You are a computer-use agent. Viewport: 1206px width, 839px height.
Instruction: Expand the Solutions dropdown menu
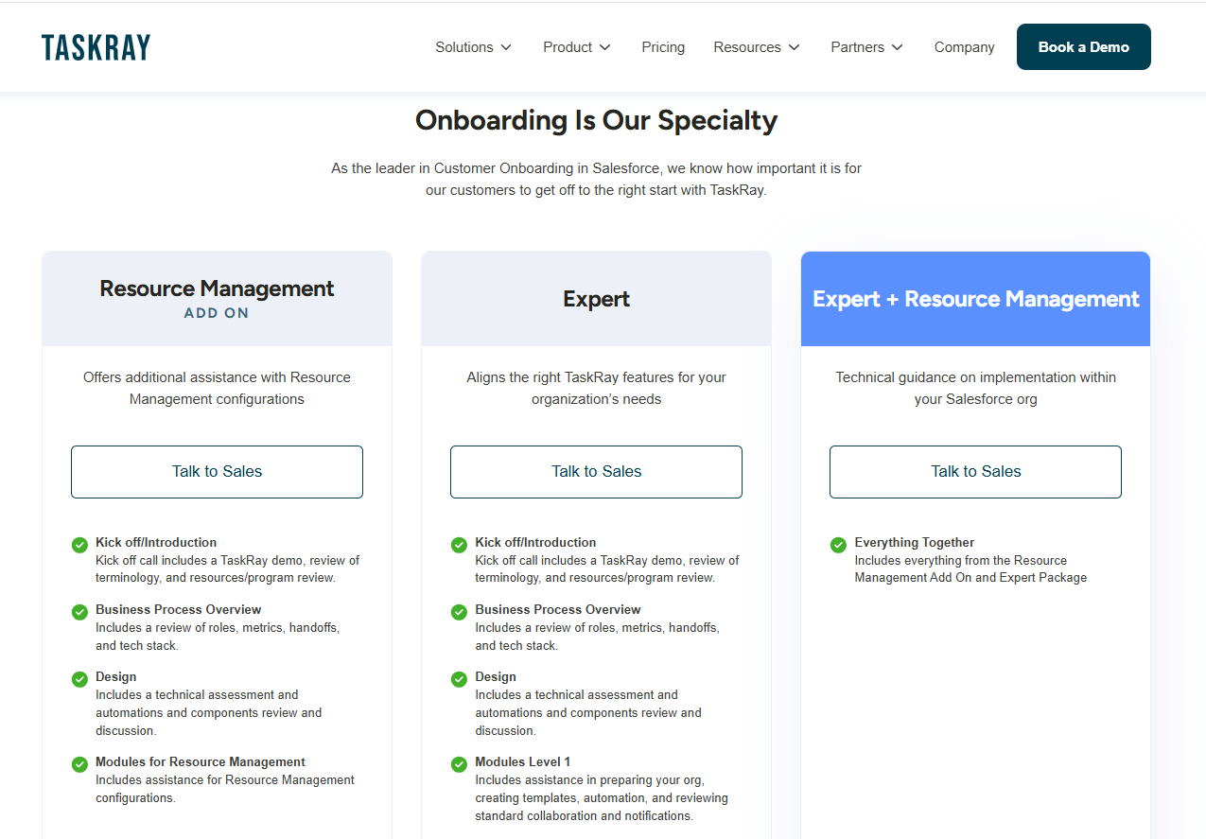[x=473, y=47]
